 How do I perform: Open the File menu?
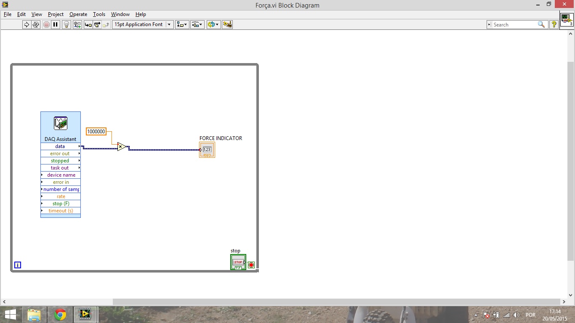tap(8, 14)
